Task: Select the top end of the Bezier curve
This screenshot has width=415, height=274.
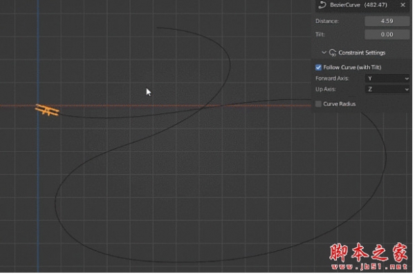Action: [x=157, y=28]
